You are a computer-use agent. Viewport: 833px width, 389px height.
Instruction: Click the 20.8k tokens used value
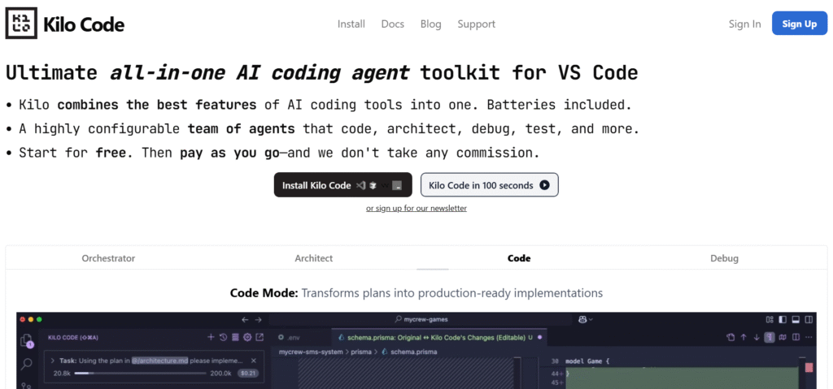click(62, 373)
